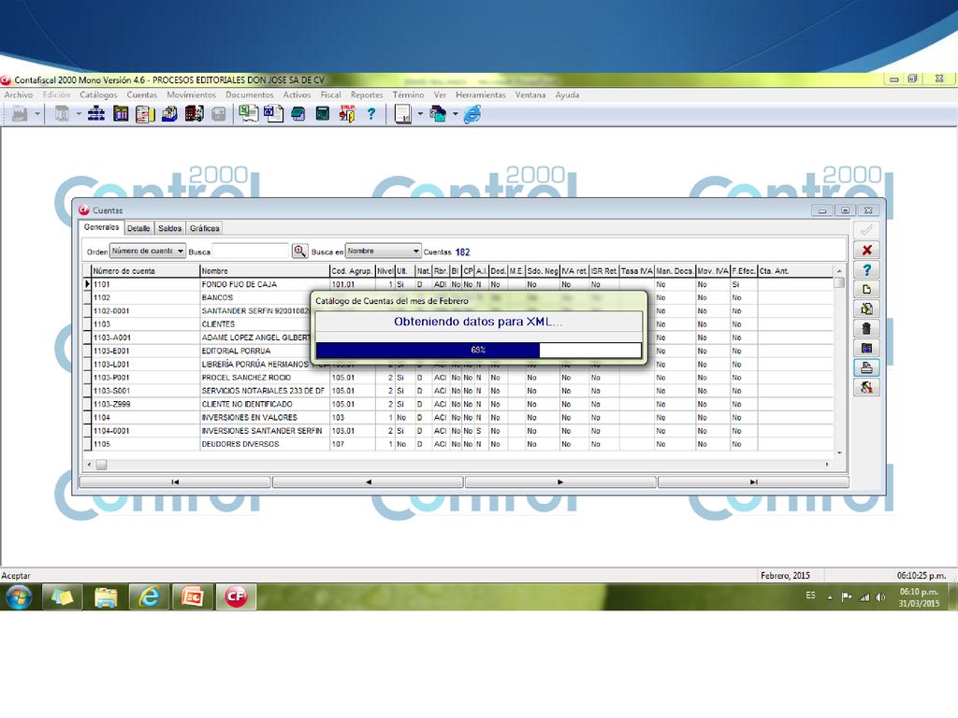Click the Contafiscal CF taskbar icon
The height and width of the screenshot is (718, 958).
(x=236, y=596)
